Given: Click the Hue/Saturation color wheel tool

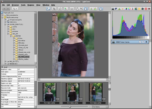Looking at the screenshot, I should (129, 9).
